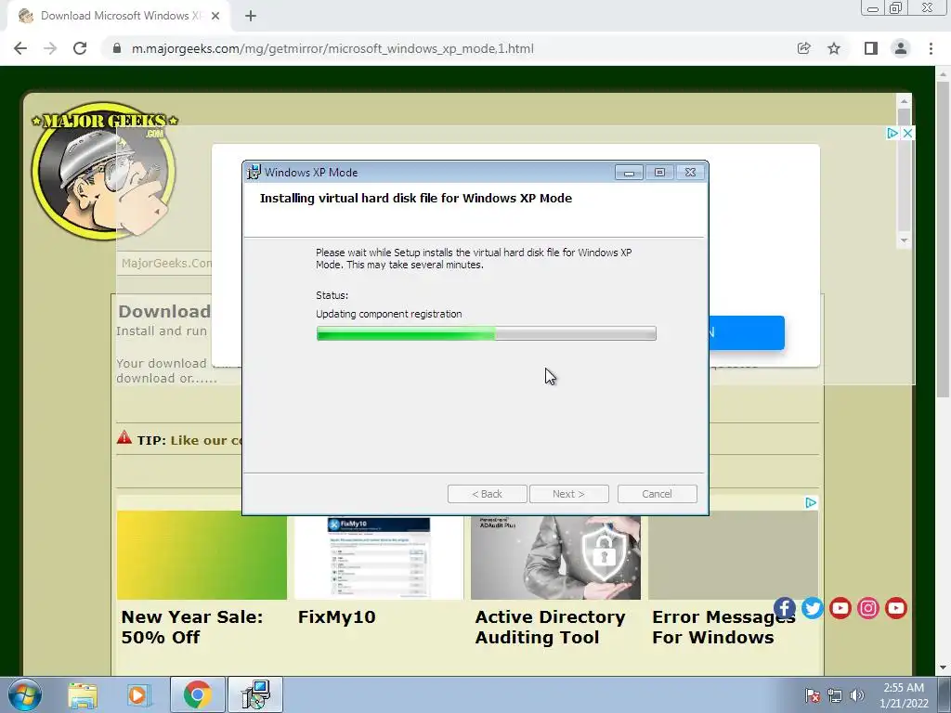Click the address bar URL

pos(332,48)
